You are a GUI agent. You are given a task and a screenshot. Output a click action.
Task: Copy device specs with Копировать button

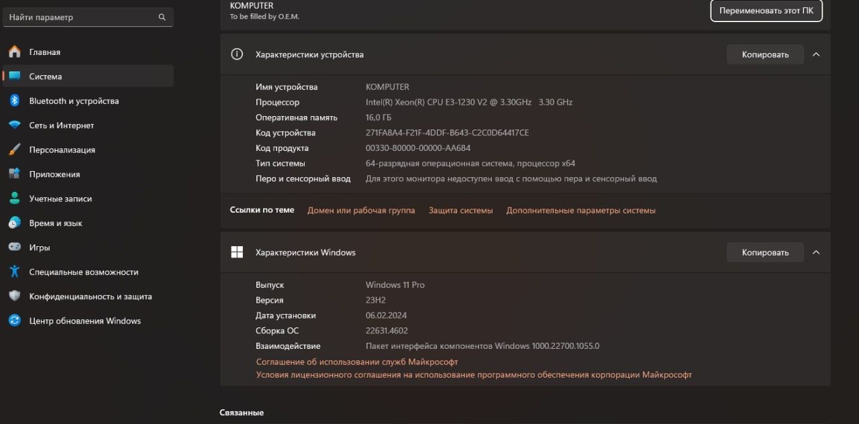pos(765,54)
